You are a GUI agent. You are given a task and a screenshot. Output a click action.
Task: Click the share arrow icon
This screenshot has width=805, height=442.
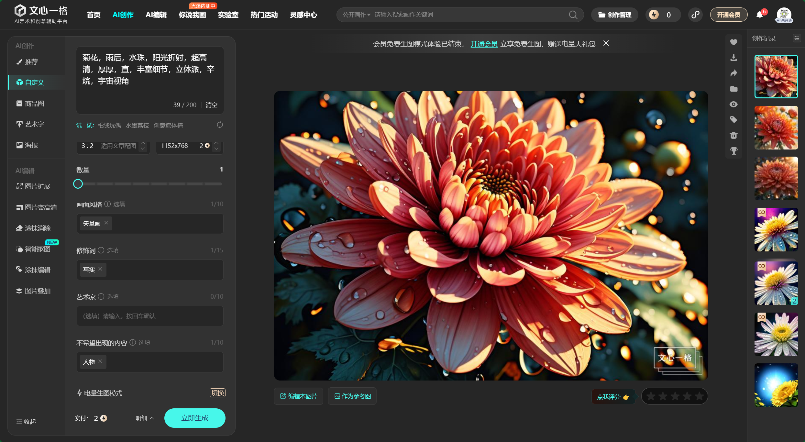[733, 73]
